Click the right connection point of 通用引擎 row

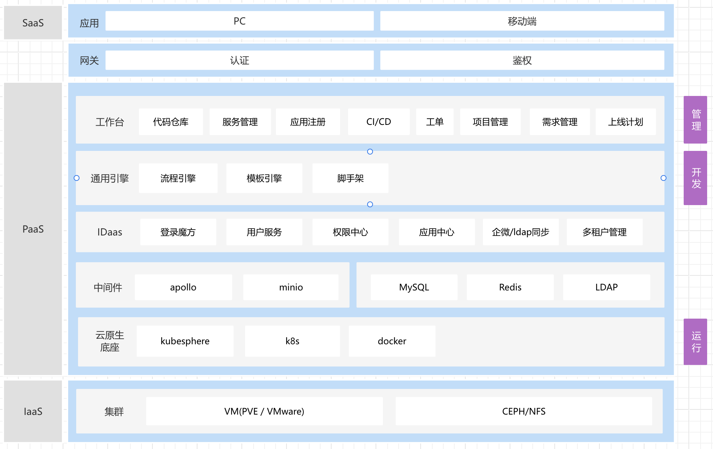click(x=664, y=178)
